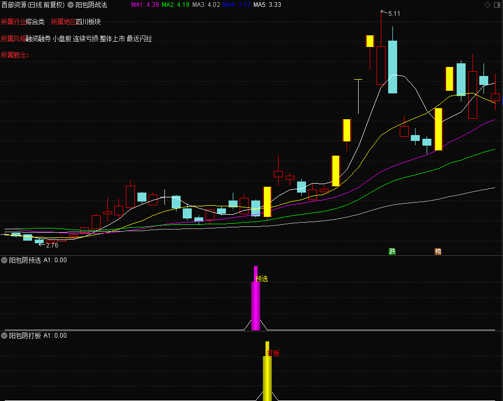Click the tall cyan candlestick beside 5.11 peak

point(392,67)
